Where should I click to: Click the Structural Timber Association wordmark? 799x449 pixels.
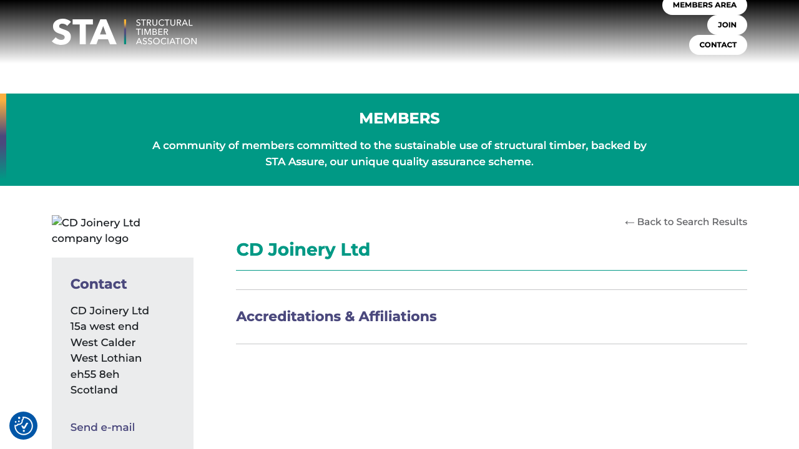tap(164, 31)
